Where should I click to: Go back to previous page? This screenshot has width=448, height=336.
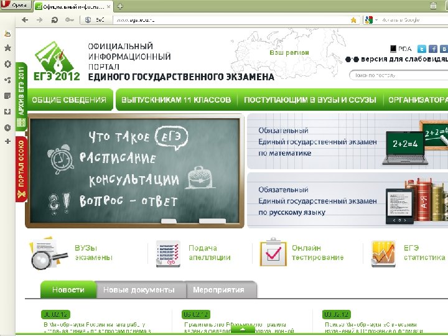tap(25, 20)
